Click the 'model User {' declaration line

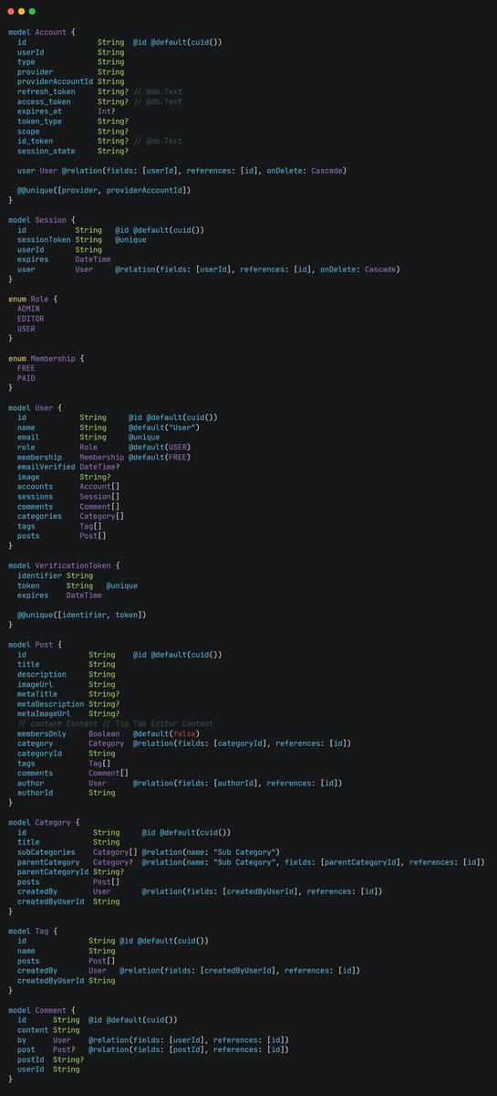click(x=35, y=407)
